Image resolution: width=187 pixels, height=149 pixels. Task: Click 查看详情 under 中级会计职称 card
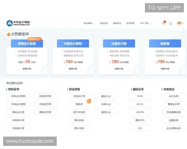click(73, 69)
